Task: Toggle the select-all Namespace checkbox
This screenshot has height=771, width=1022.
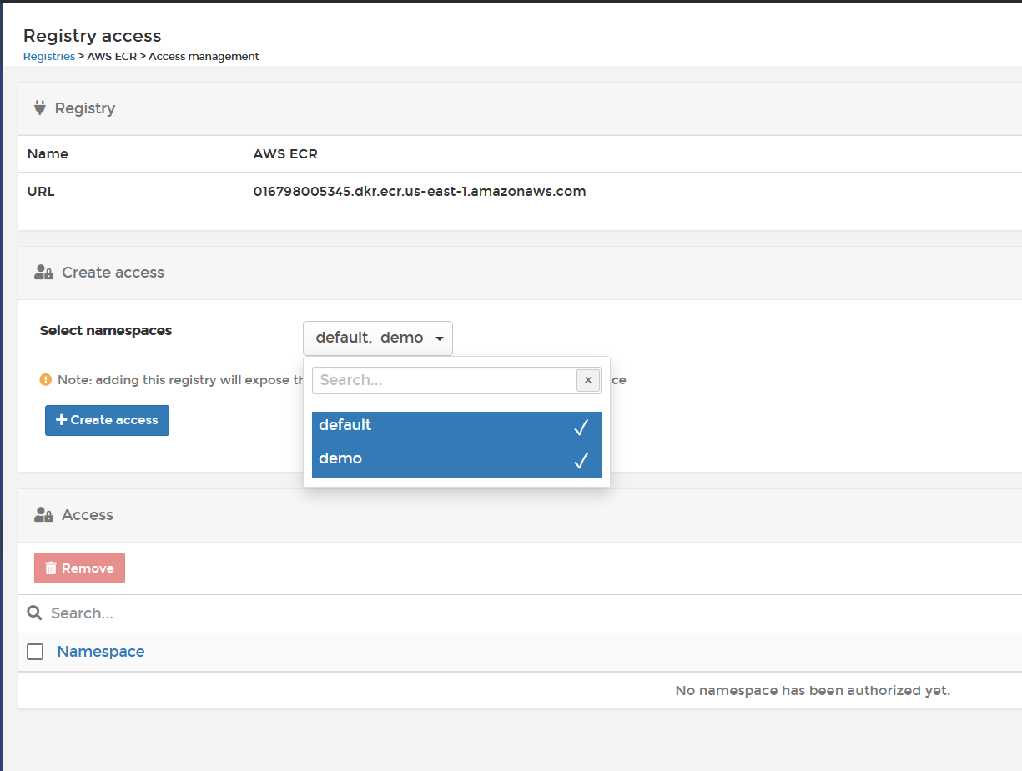Action: pyautogui.click(x=35, y=652)
